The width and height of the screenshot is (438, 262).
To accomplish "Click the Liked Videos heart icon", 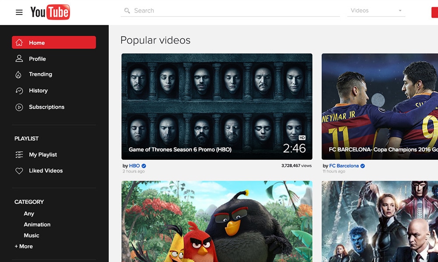I will coord(19,171).
